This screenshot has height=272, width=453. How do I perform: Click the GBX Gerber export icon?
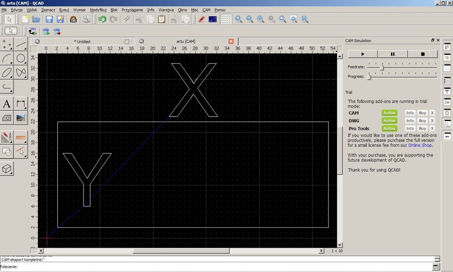pos(33,31)
